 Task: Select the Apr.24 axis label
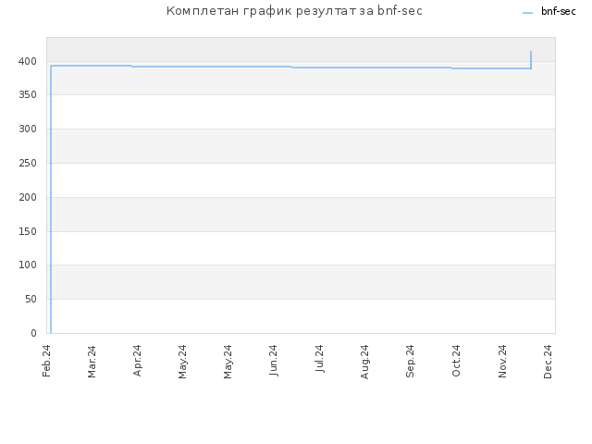137,360
